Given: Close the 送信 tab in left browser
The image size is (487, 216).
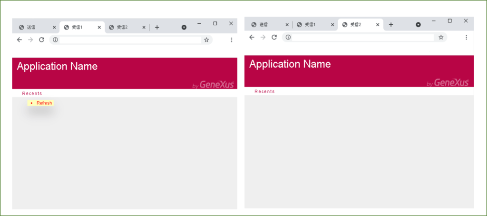Looking at the screenshot, I should click(x=54, y=27).
